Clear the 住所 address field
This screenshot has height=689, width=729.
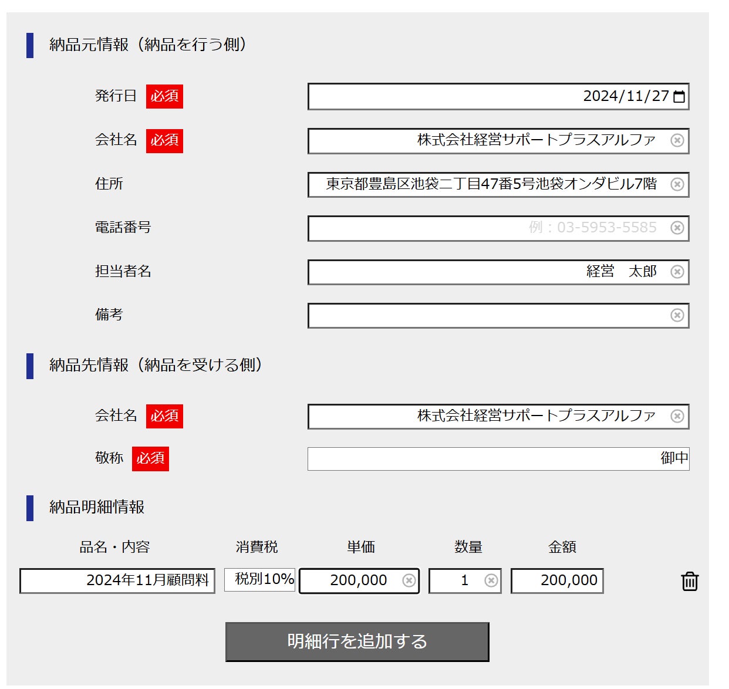[x=677, y=184]
